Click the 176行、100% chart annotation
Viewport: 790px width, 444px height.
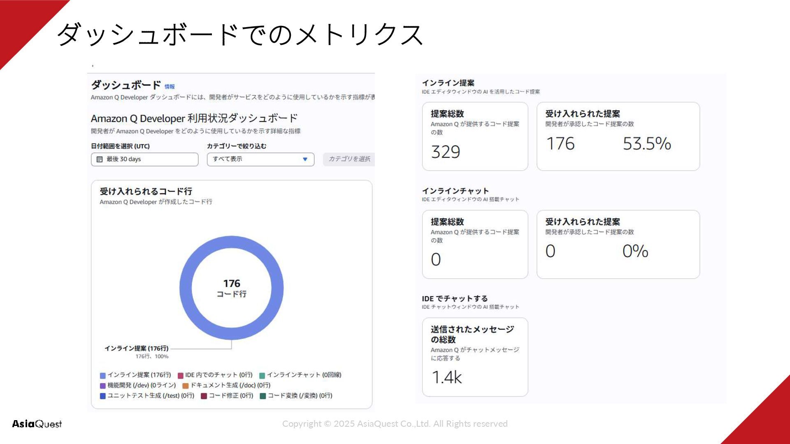pyautogui.click(x=152, y=356)
